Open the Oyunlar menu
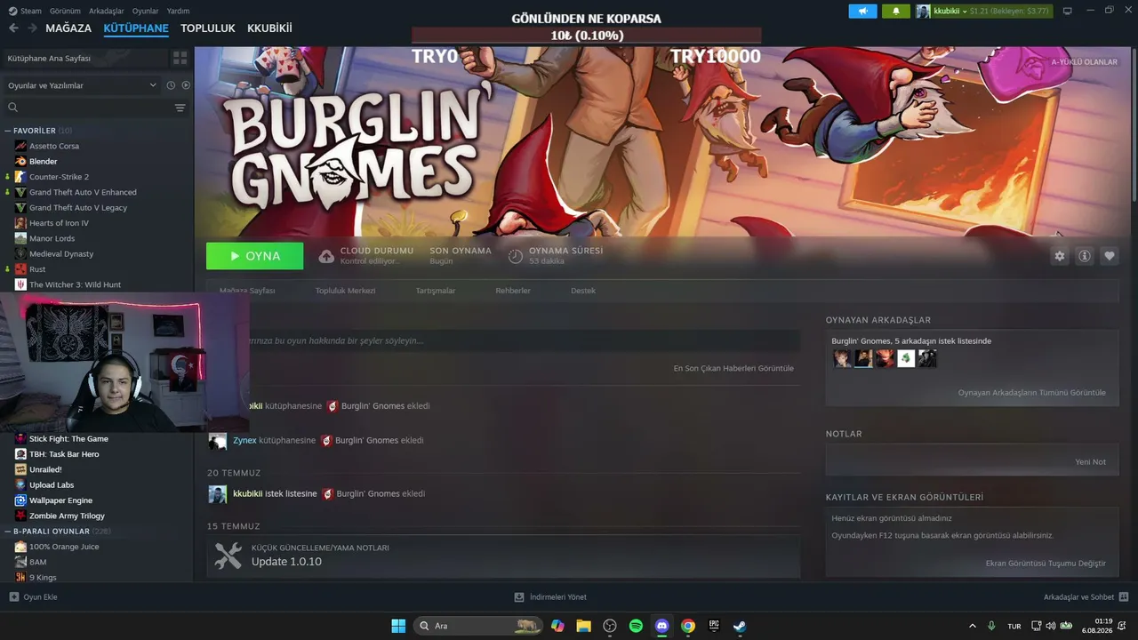Image resolution: width=1138 pixels, height=640 pixels. [145, 11]
